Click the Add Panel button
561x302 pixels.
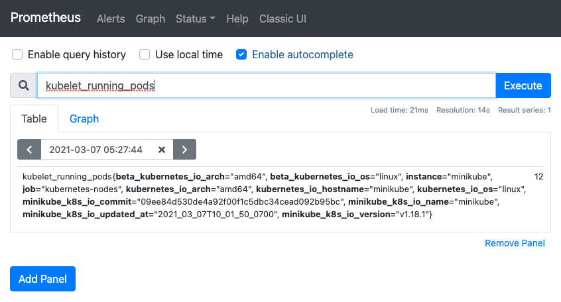42,279
